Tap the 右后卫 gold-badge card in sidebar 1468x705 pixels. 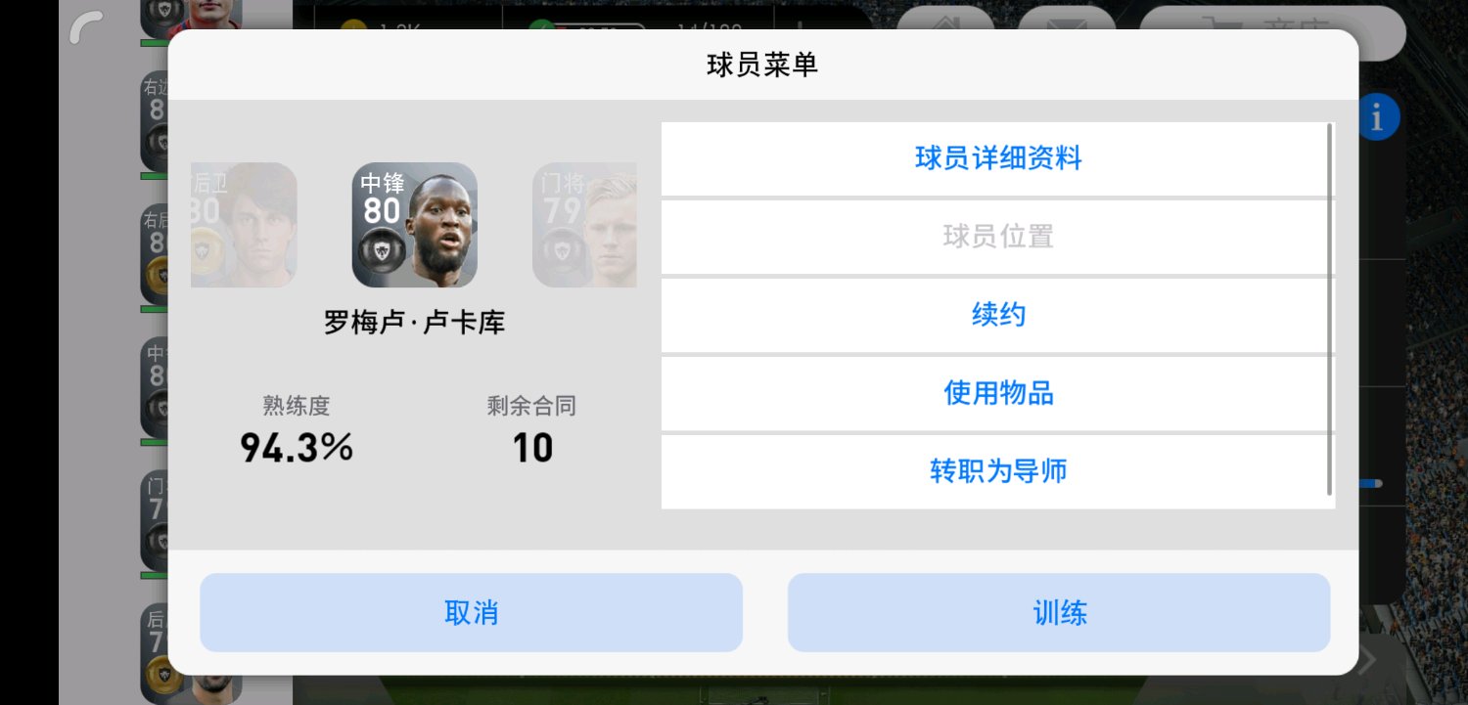(155, 256)
